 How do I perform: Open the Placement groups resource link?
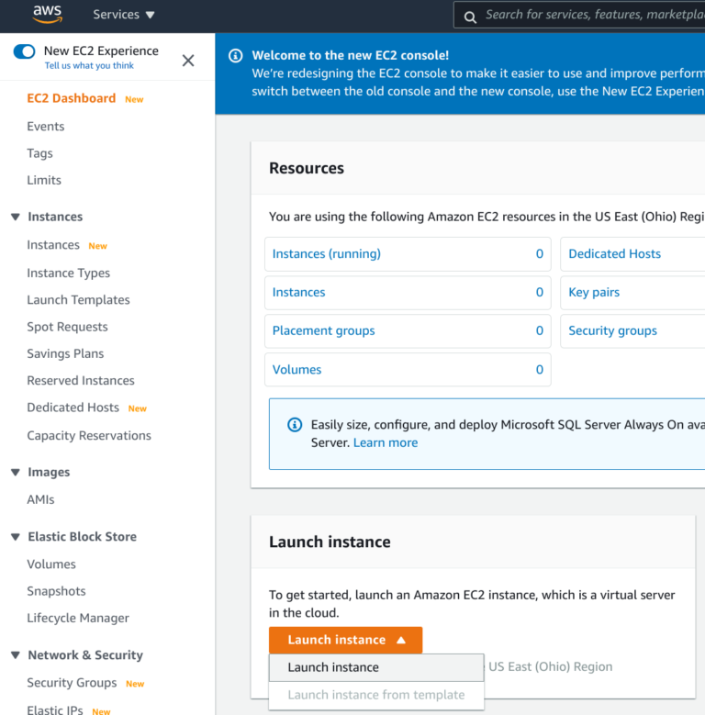(x=323, y=331)
